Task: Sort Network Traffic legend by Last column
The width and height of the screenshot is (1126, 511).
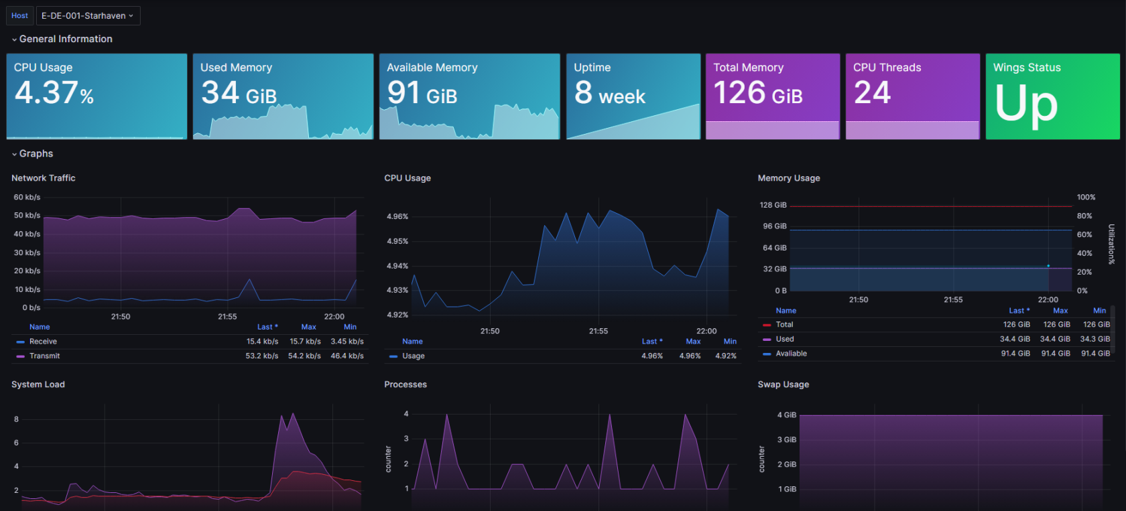Action: coord(267,327)
